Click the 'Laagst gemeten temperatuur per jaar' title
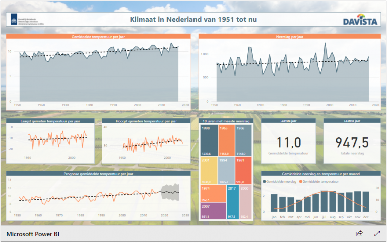The image size is (387, 243). click(50, 121)
